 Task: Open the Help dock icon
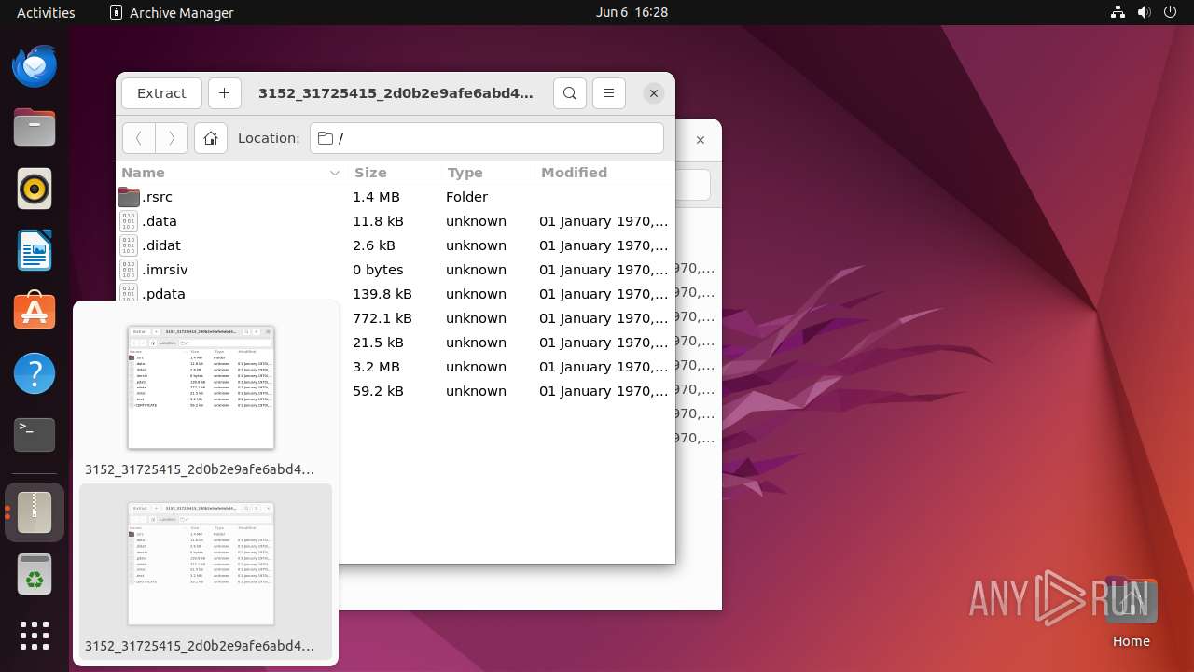click(x=35, y=373)
